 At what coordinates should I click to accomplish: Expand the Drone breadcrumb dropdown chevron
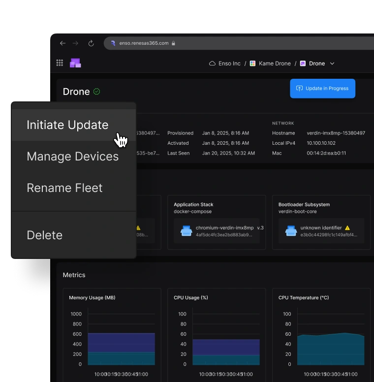332,64
